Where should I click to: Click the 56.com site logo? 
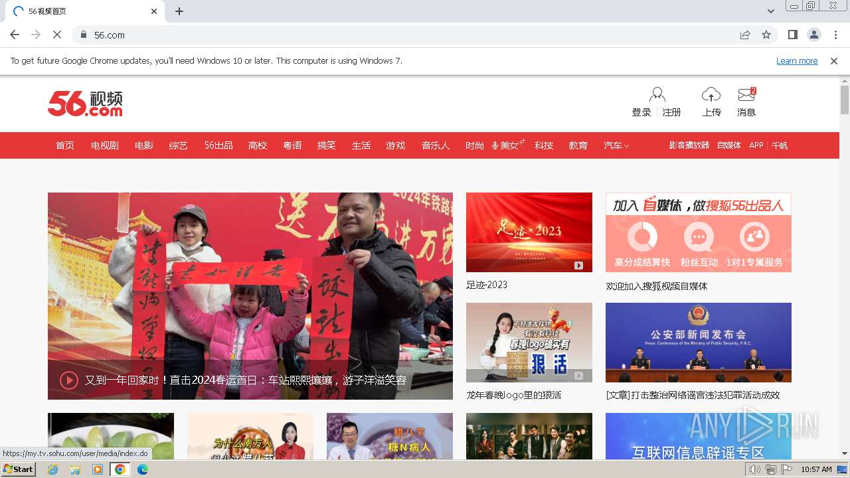(85, 104)
